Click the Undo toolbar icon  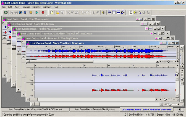(x=83, y=12)
